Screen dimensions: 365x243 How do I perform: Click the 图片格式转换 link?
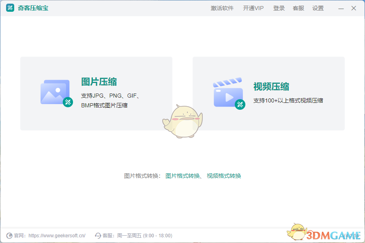click(181, 176)
